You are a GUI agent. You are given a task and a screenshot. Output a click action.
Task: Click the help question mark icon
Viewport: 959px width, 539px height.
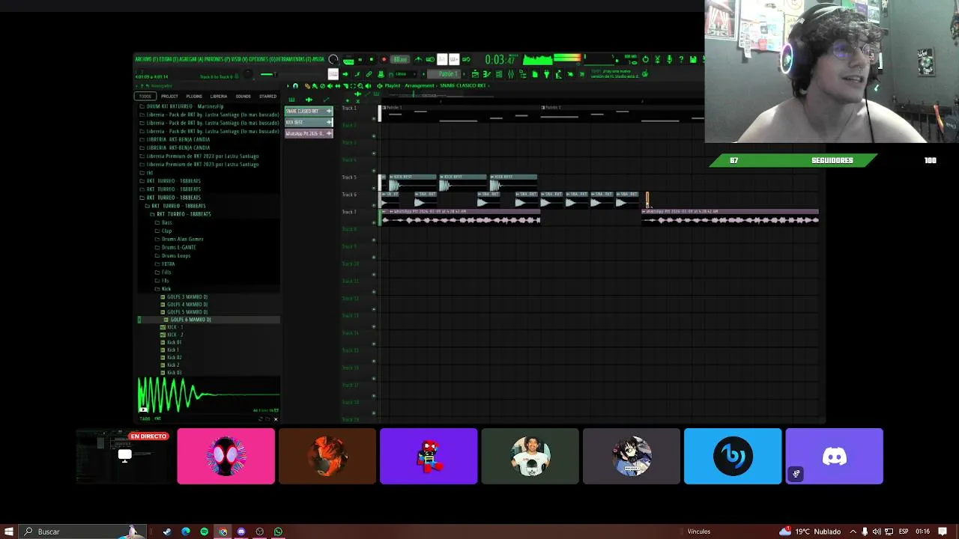681,59
